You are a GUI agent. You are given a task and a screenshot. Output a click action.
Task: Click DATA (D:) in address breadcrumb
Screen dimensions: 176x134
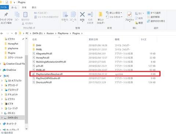point(37,33)
